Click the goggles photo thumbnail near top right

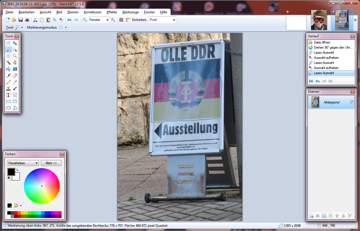(319, 20)
